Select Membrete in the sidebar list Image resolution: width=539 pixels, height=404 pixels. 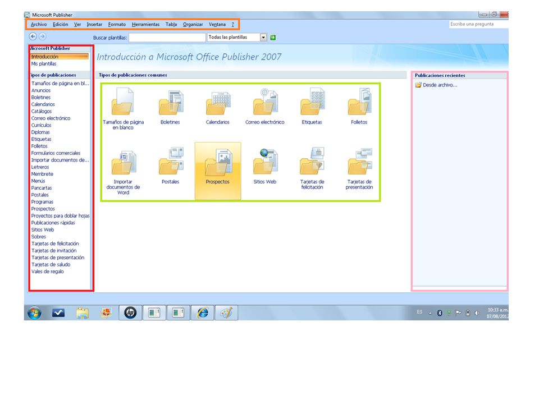pyautogui.click(x=42, y=174)
